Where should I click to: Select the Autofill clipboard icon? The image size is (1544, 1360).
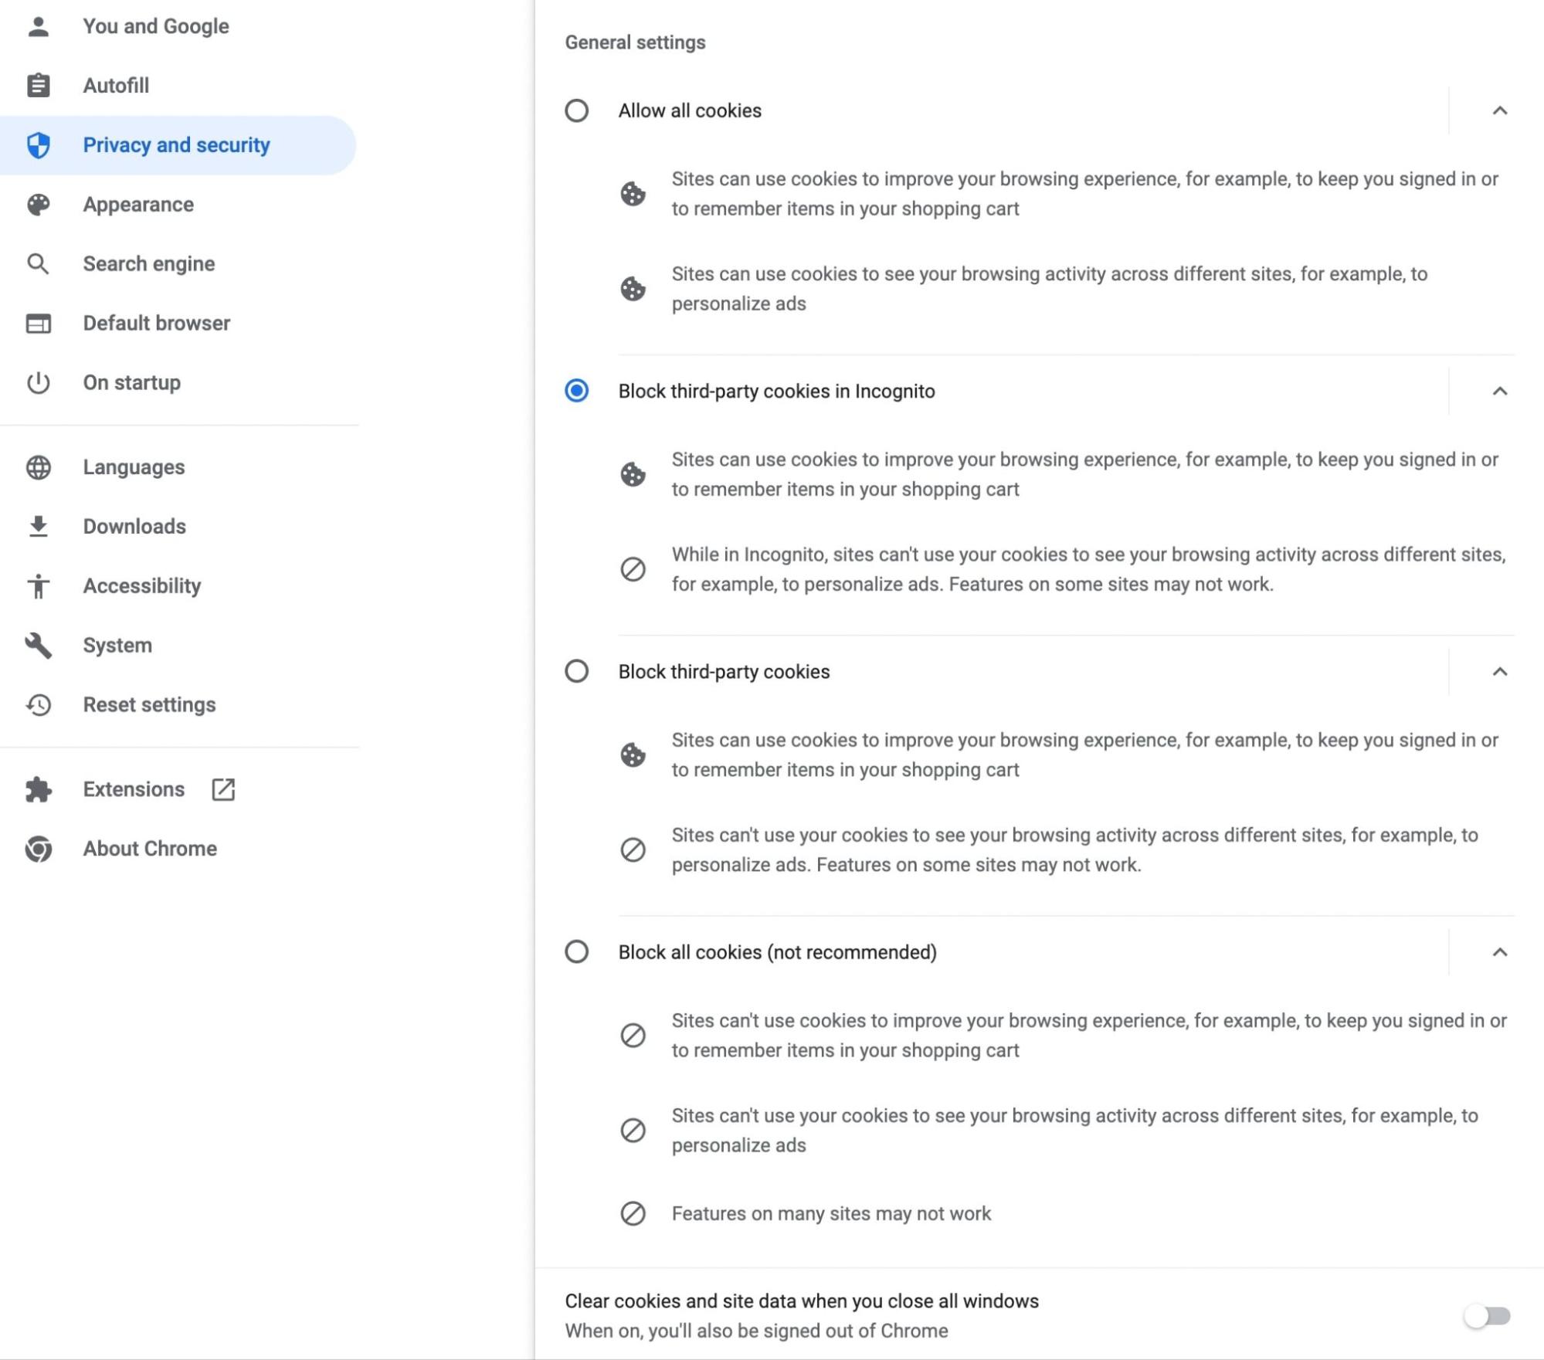(38, 85)
